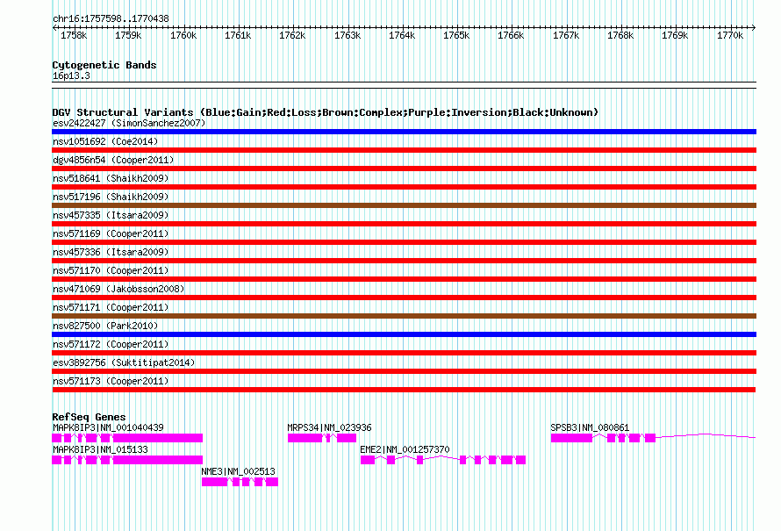This screenshot has height=531, width=781.
Task: Open the nsv571169 (Cooper2011) variant
Action: 111,233
